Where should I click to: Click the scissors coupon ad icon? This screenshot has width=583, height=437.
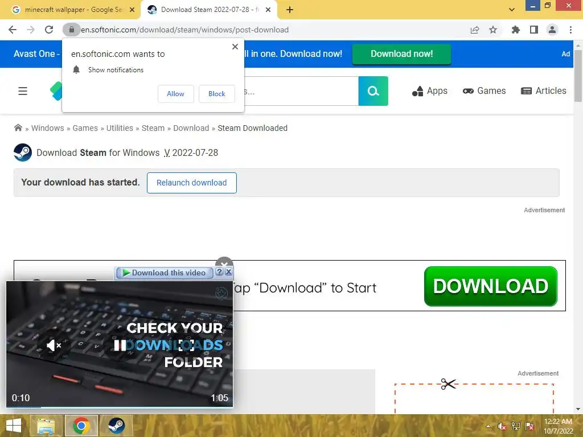click(x=448, y=384)
